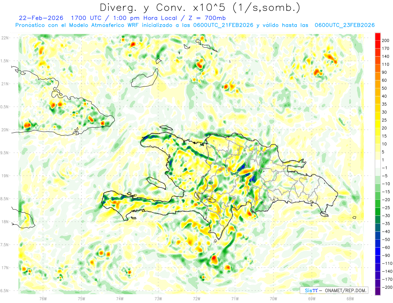Click the colorbar label "-170"

coord(387,279)
